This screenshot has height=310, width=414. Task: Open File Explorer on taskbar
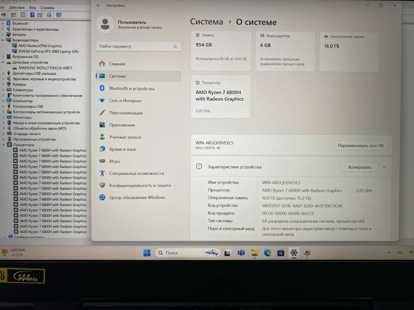click(255, 253)
